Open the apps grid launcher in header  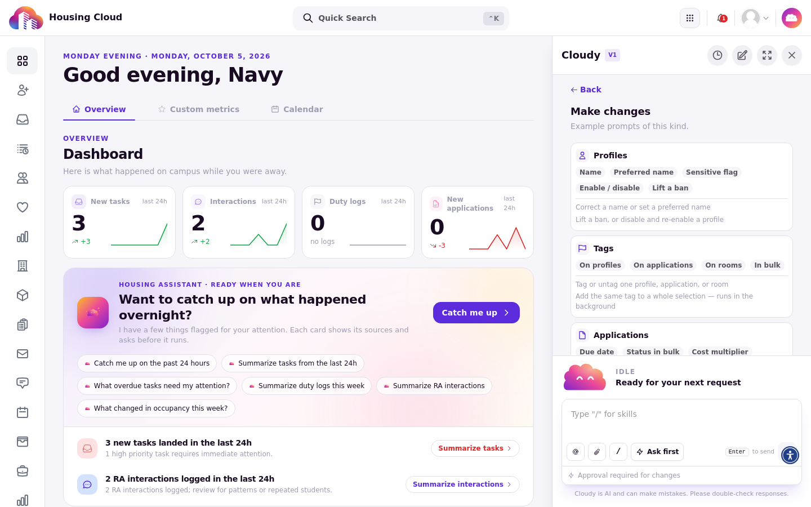[x=690, y=18]
